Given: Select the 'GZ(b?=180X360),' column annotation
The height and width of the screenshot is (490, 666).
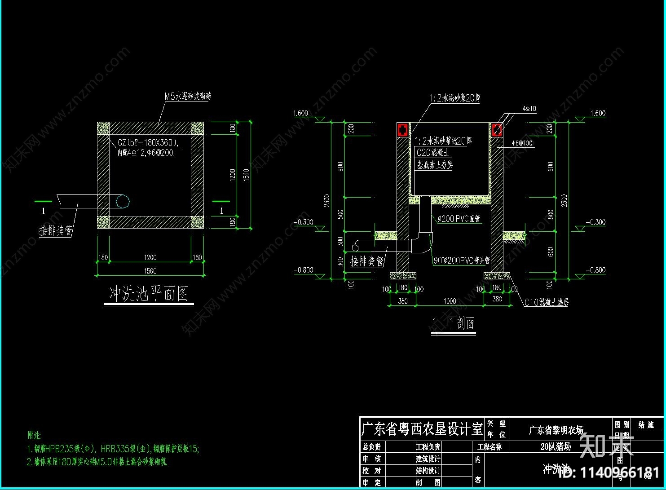Looking at the screenshot, I should pyautogui.click(x=148, y=143).
